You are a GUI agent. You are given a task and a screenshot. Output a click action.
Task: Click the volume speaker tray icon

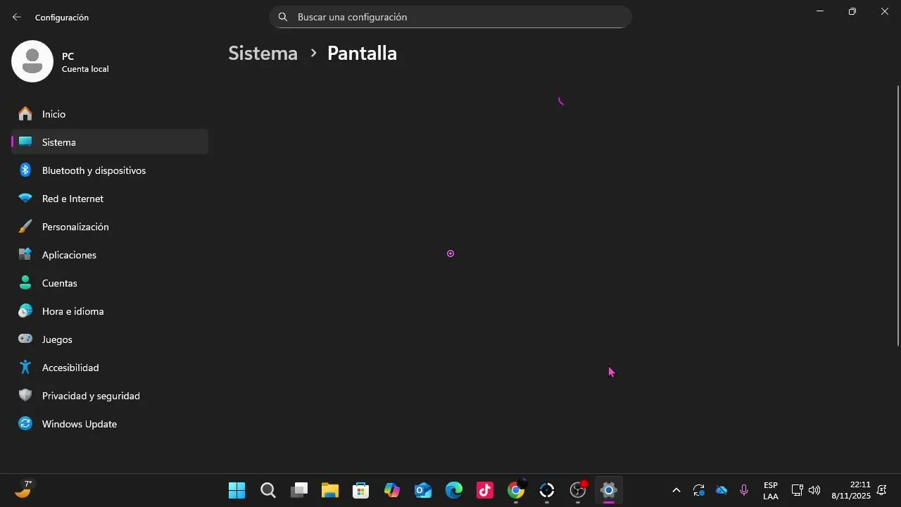814,490
